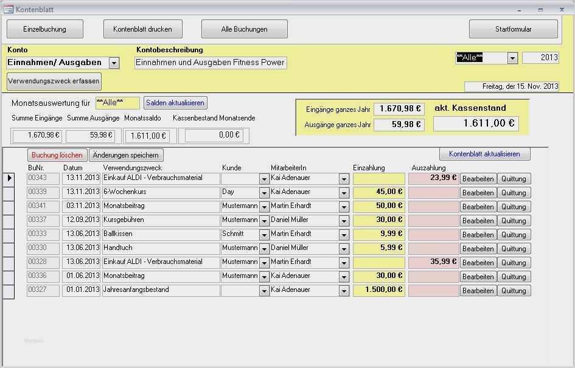
Task: Click Verwendungszweck erfassen
Action: click(54, 80)
